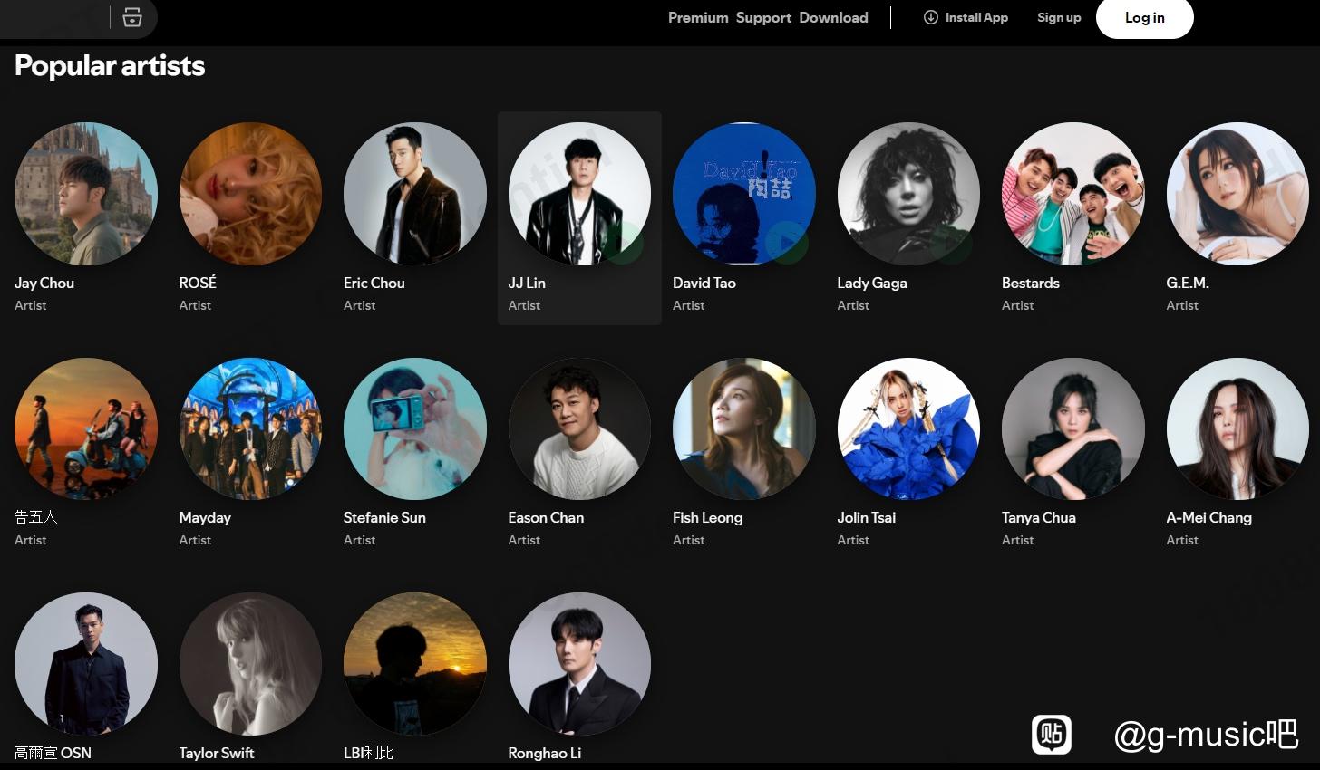Click the Eric Chou name link
The width and height of the screenshot is (1320, 770).
pyautogui.click(x=374, y=283)
